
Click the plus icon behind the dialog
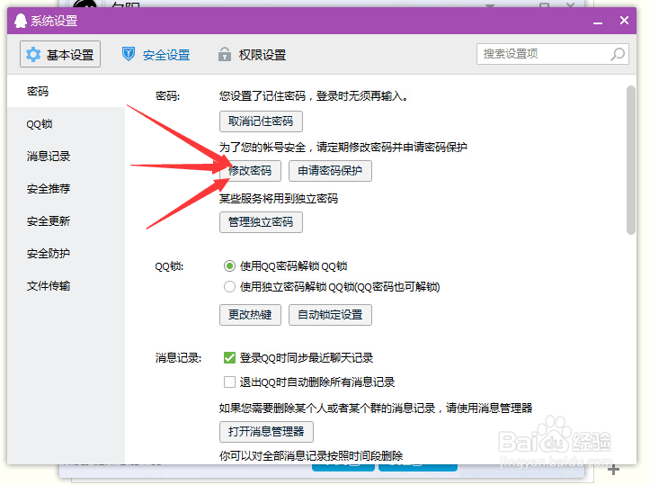coord(613,470)
